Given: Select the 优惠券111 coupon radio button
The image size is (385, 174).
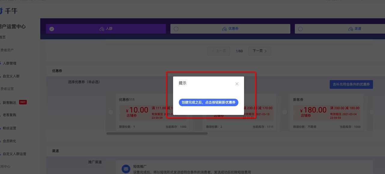Looking at the screenshot, I should pyautogui.click(x=111, y=112).
